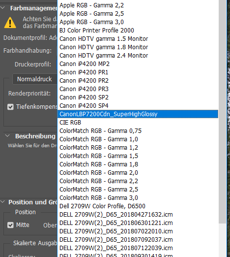Select Canon iP4200 SP2 profile
Viewport: 230px width, 257px height.
138,97
